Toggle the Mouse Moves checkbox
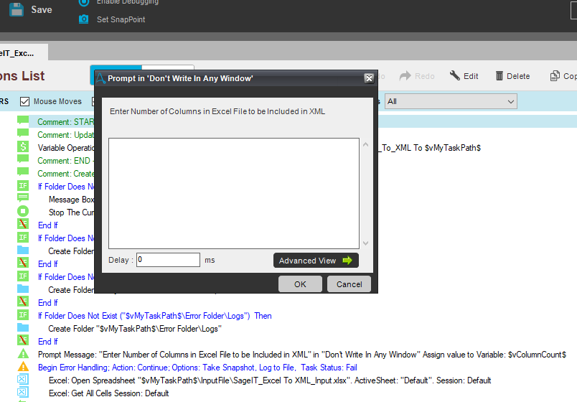 24,101
